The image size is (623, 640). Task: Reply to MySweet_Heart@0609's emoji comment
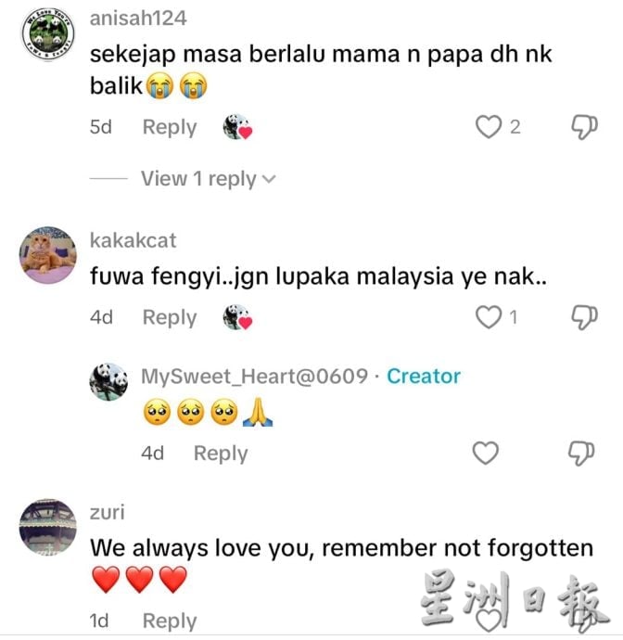[221, 454]
